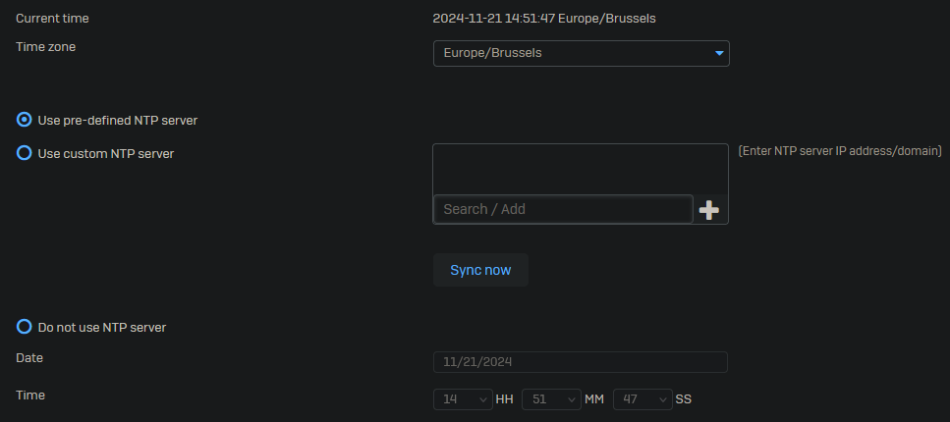Click the empty custom NTP server list box
Screen dimensions: 950x422
[x=580, y=169]
